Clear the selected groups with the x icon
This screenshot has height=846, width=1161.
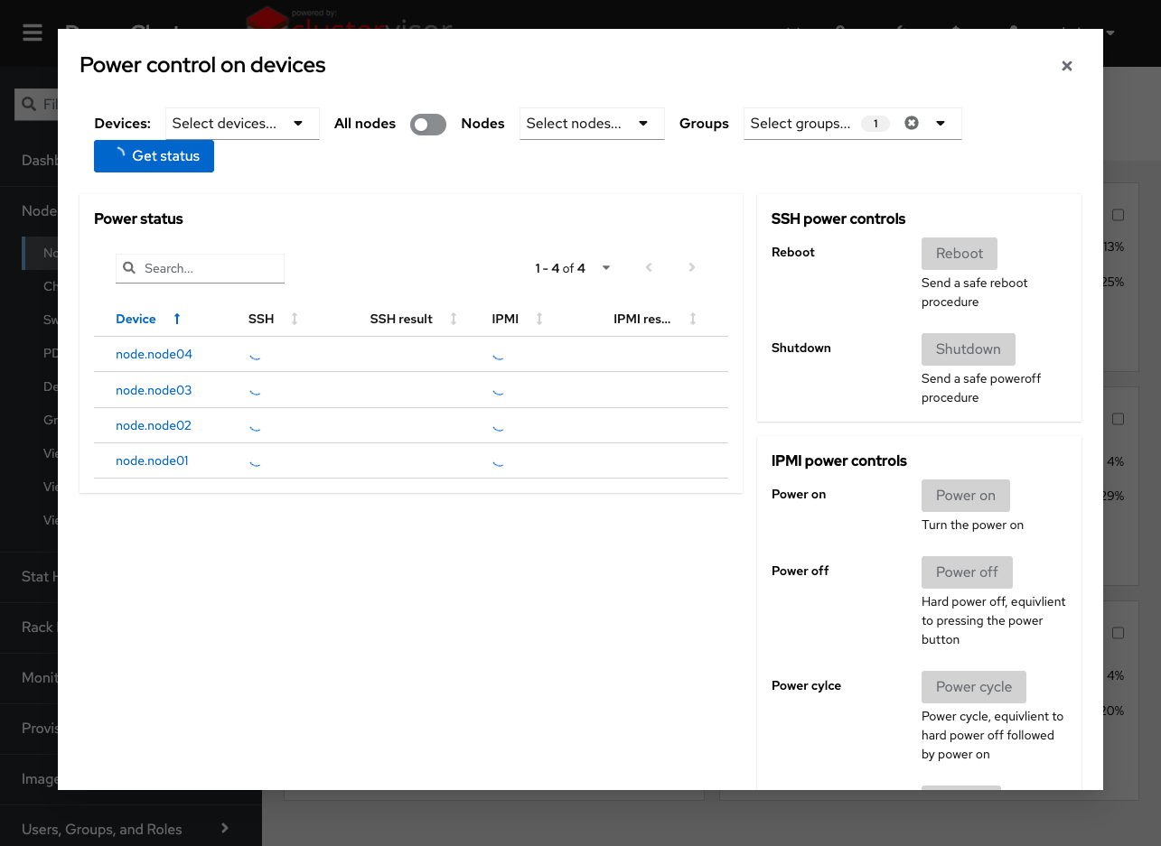click(x=912, y=123)
